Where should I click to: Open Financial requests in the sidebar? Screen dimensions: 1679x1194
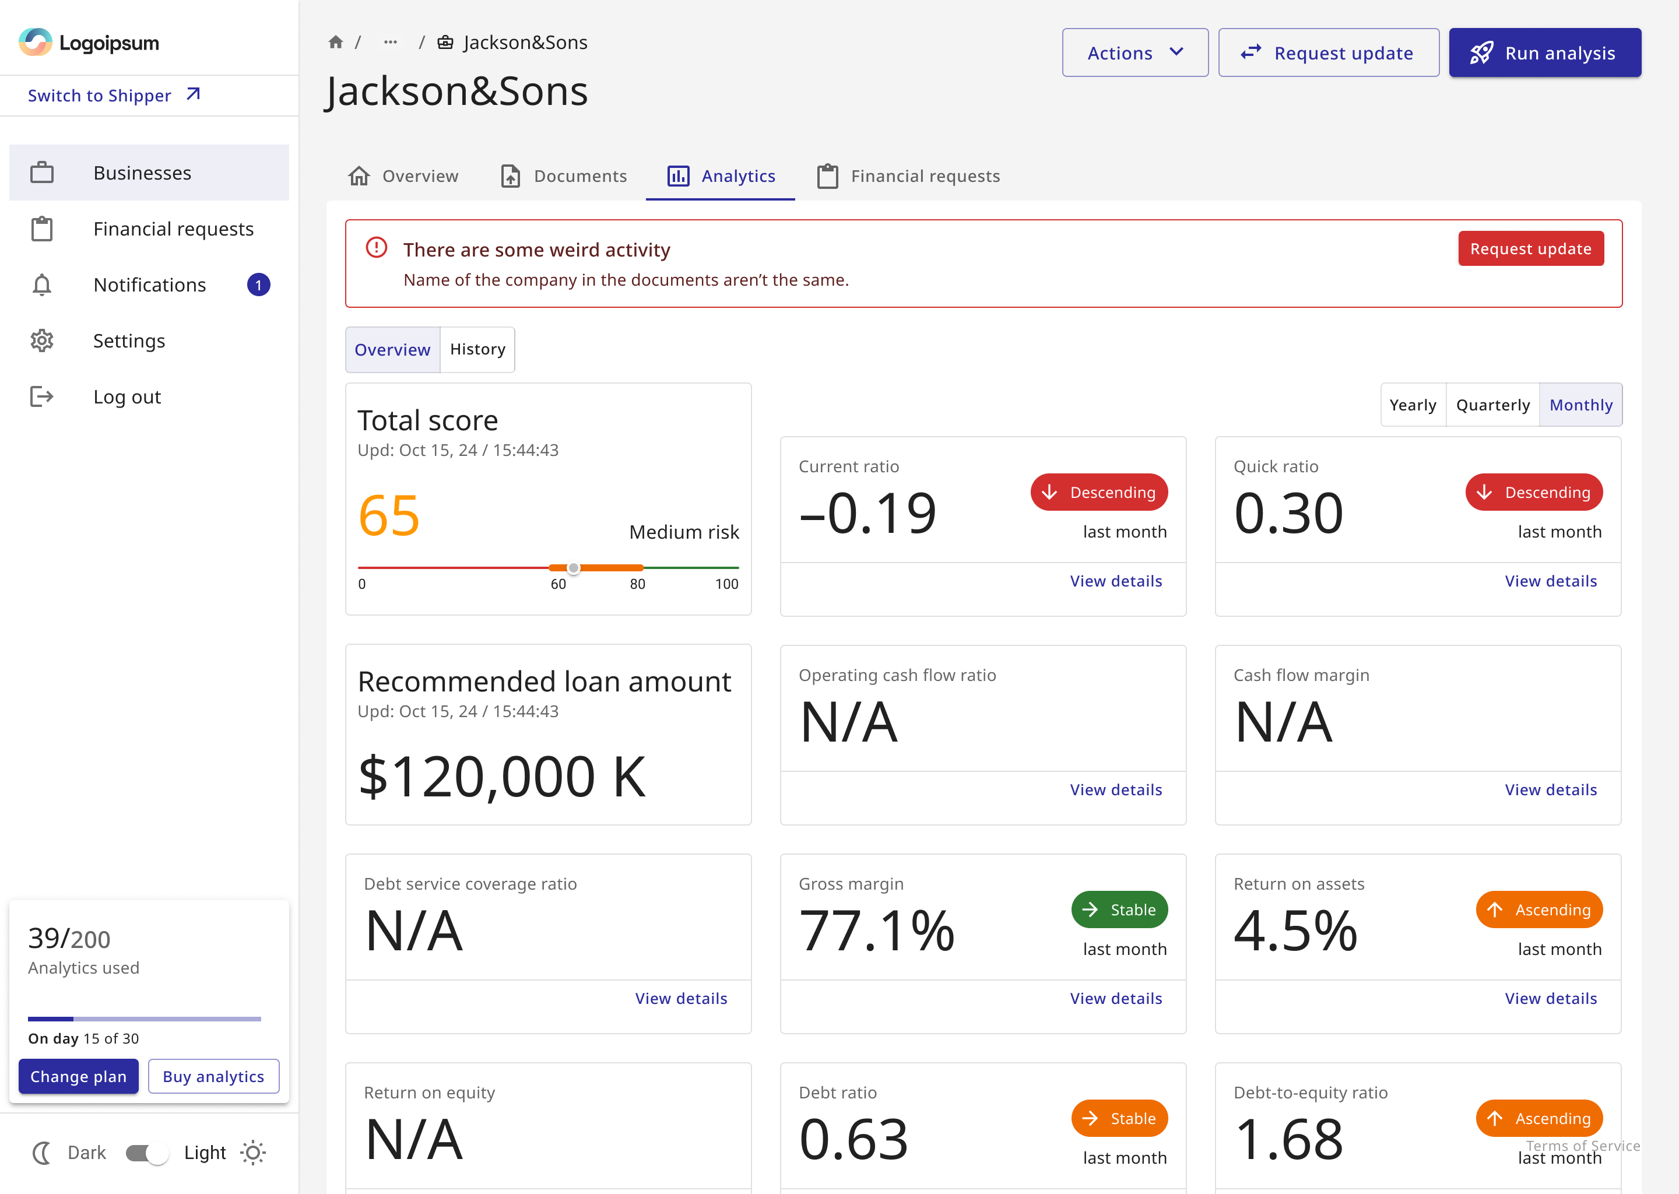pos(149,229)
